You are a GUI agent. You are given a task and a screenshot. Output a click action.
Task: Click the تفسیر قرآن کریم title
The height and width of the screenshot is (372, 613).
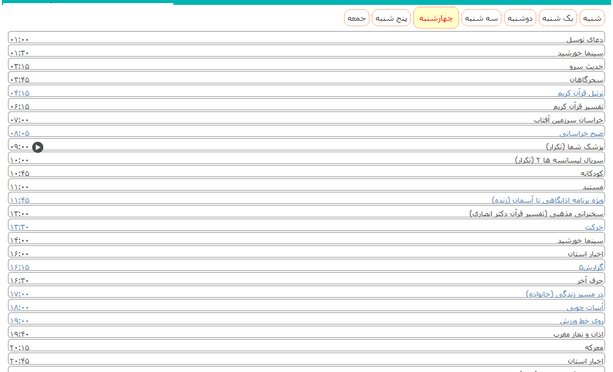tap(578, 107)
